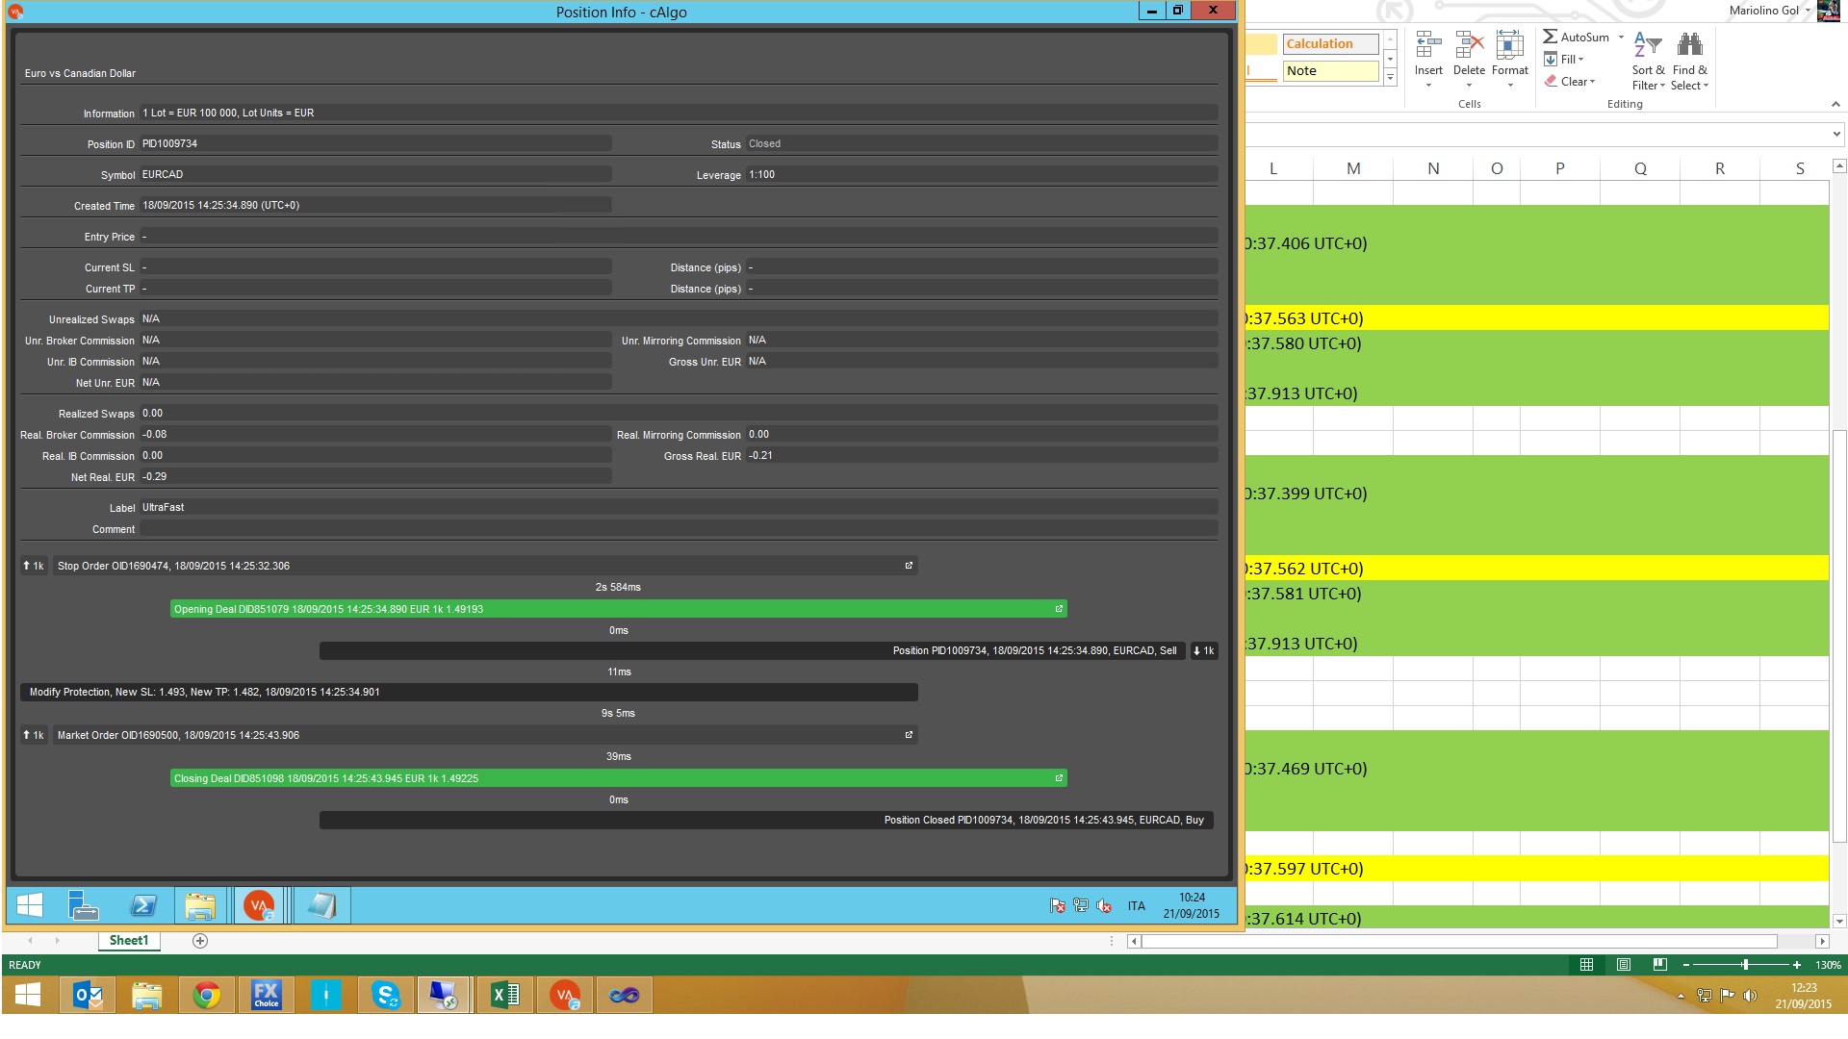This screenshot has width=1848, height=1039.
Task: Open Server Manager in remote taskbar
Action: [x=84, y=905]
